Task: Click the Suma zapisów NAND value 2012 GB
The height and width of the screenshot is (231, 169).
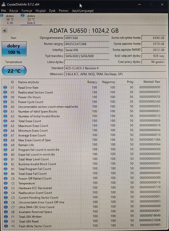Action: (x=154, y=50)
